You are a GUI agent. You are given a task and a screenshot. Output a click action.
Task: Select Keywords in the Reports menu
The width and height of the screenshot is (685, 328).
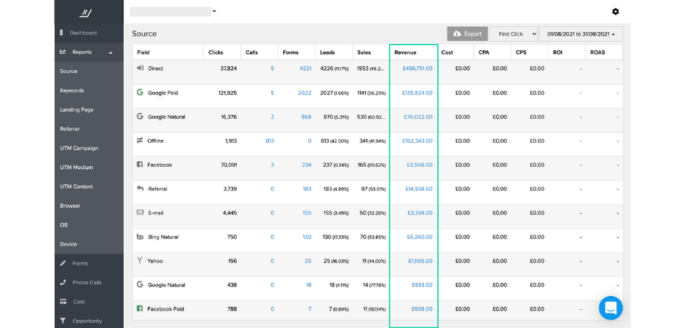(x=72, y=90)
